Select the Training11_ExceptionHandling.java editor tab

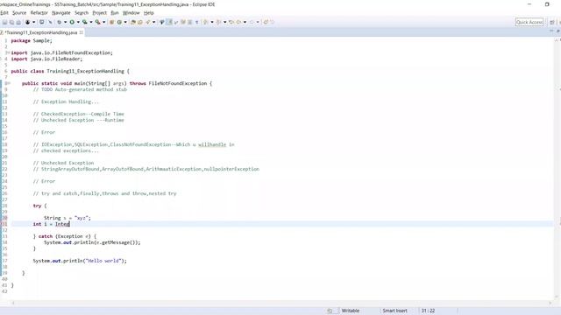coord(41,32)
